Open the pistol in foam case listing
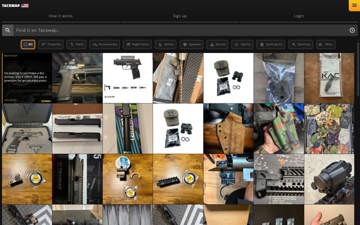360x225 pixels. coord(27,128)
